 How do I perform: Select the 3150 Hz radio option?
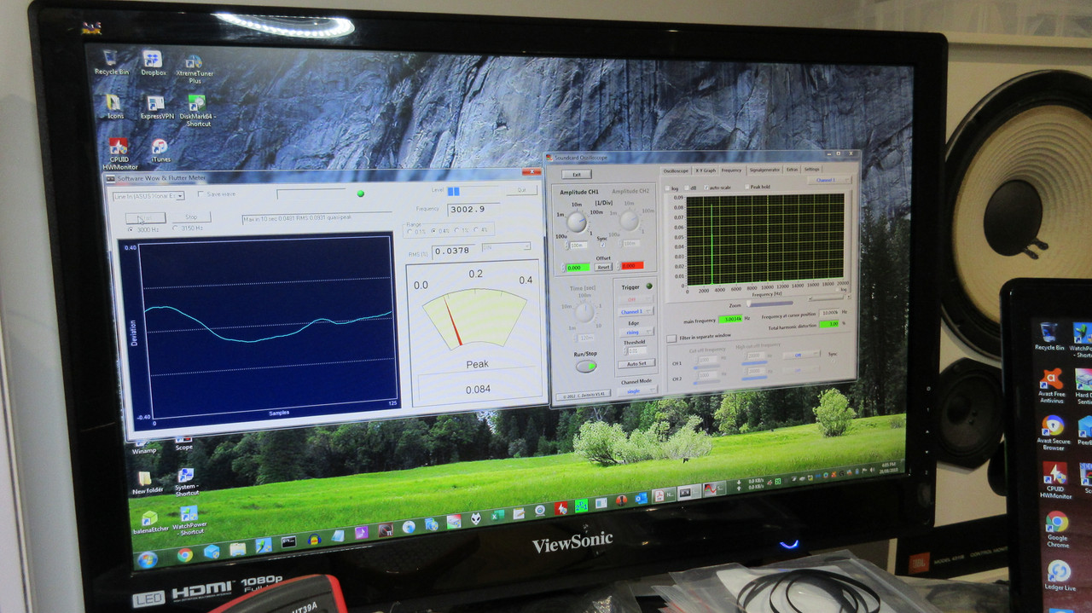point(176,228)
